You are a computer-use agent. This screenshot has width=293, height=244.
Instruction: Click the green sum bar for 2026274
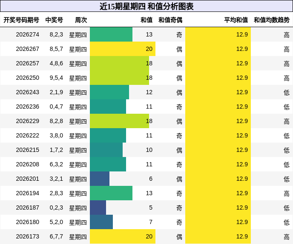click(x=111, y=34)
